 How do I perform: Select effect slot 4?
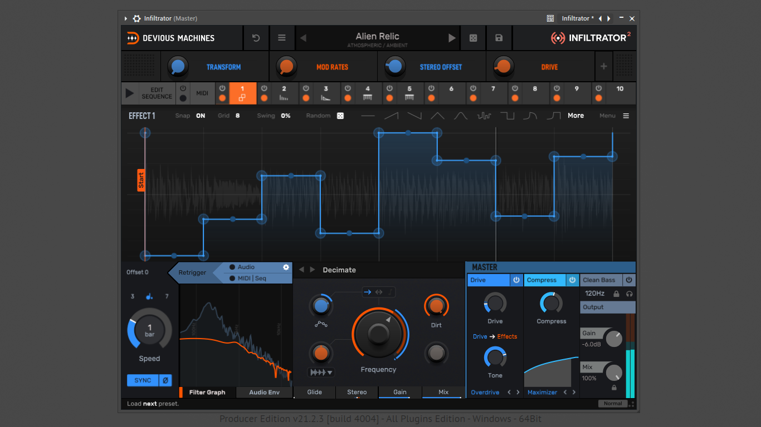click(368, 93)
